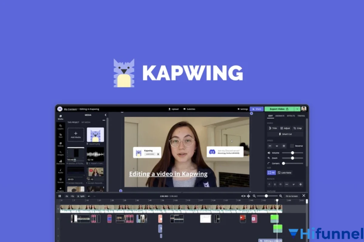
Task: Decrease speed with minus button
Action: point(270,146)
